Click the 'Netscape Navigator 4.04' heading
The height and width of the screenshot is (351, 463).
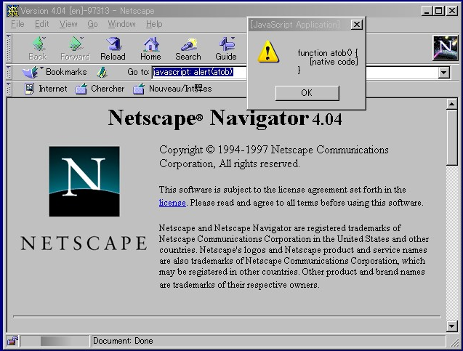coord(225,118)
